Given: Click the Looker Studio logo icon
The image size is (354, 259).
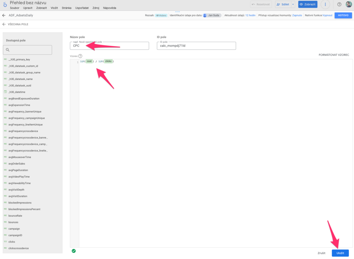Looking at the screenshot, I should point(4,4).
